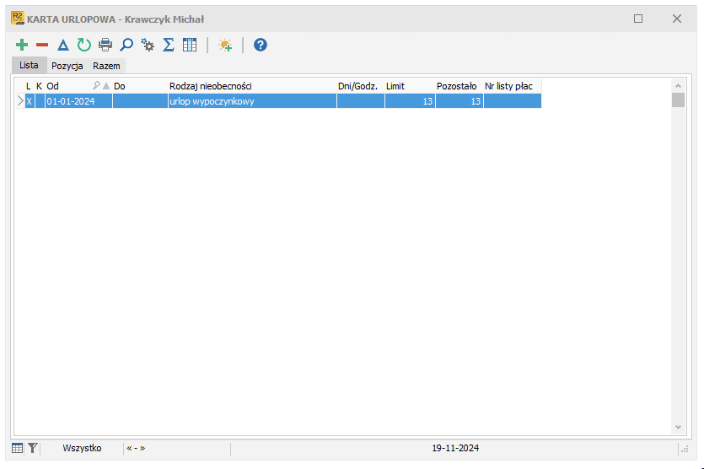
Task: Open the Razem tab
Action: pos(106,66)
